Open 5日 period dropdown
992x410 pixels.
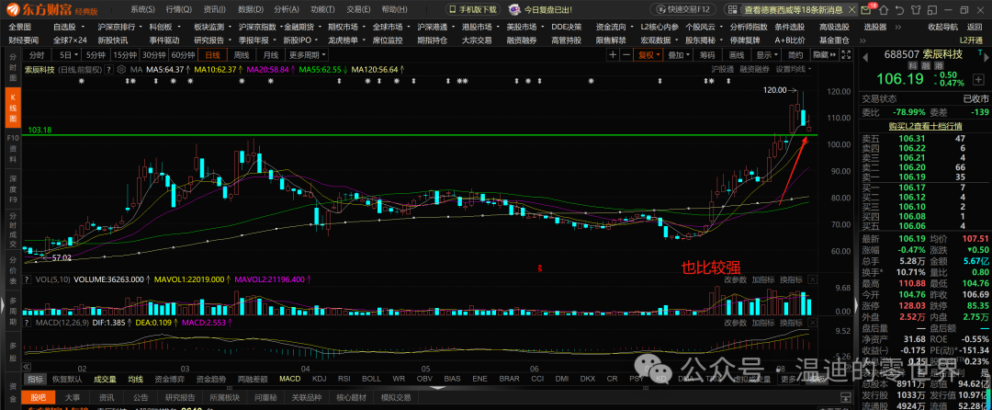(x=66, y=55)
